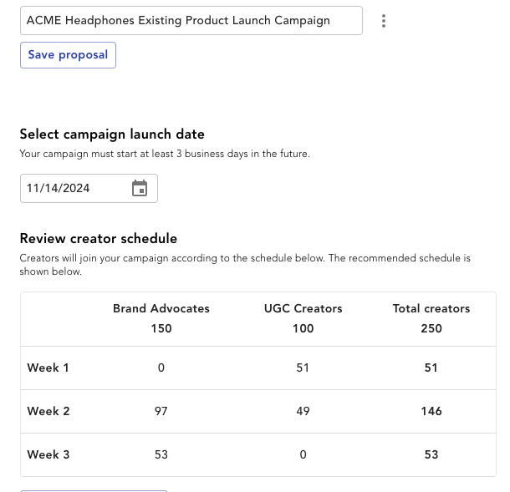
Task: Click the Total creators column header
Action: 431,308
